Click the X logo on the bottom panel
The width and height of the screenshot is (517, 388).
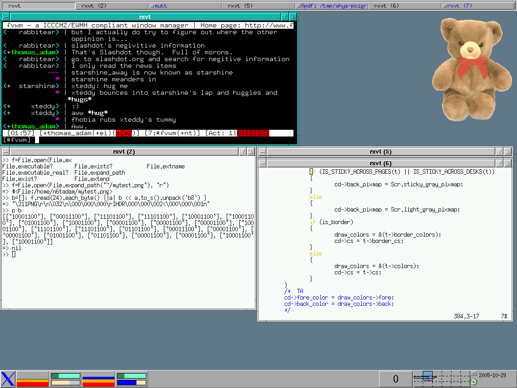click(x=8, y=379)
